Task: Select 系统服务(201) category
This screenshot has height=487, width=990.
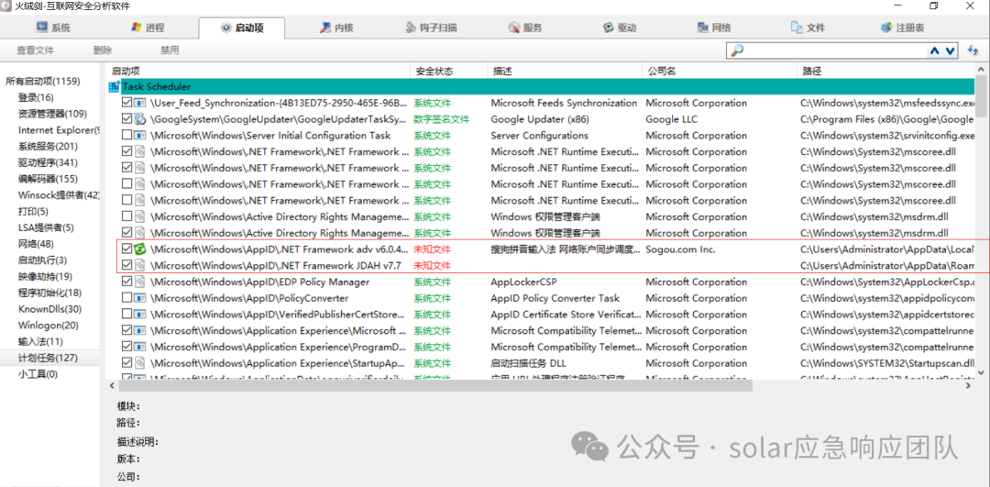Action: (x=48, y=147)
